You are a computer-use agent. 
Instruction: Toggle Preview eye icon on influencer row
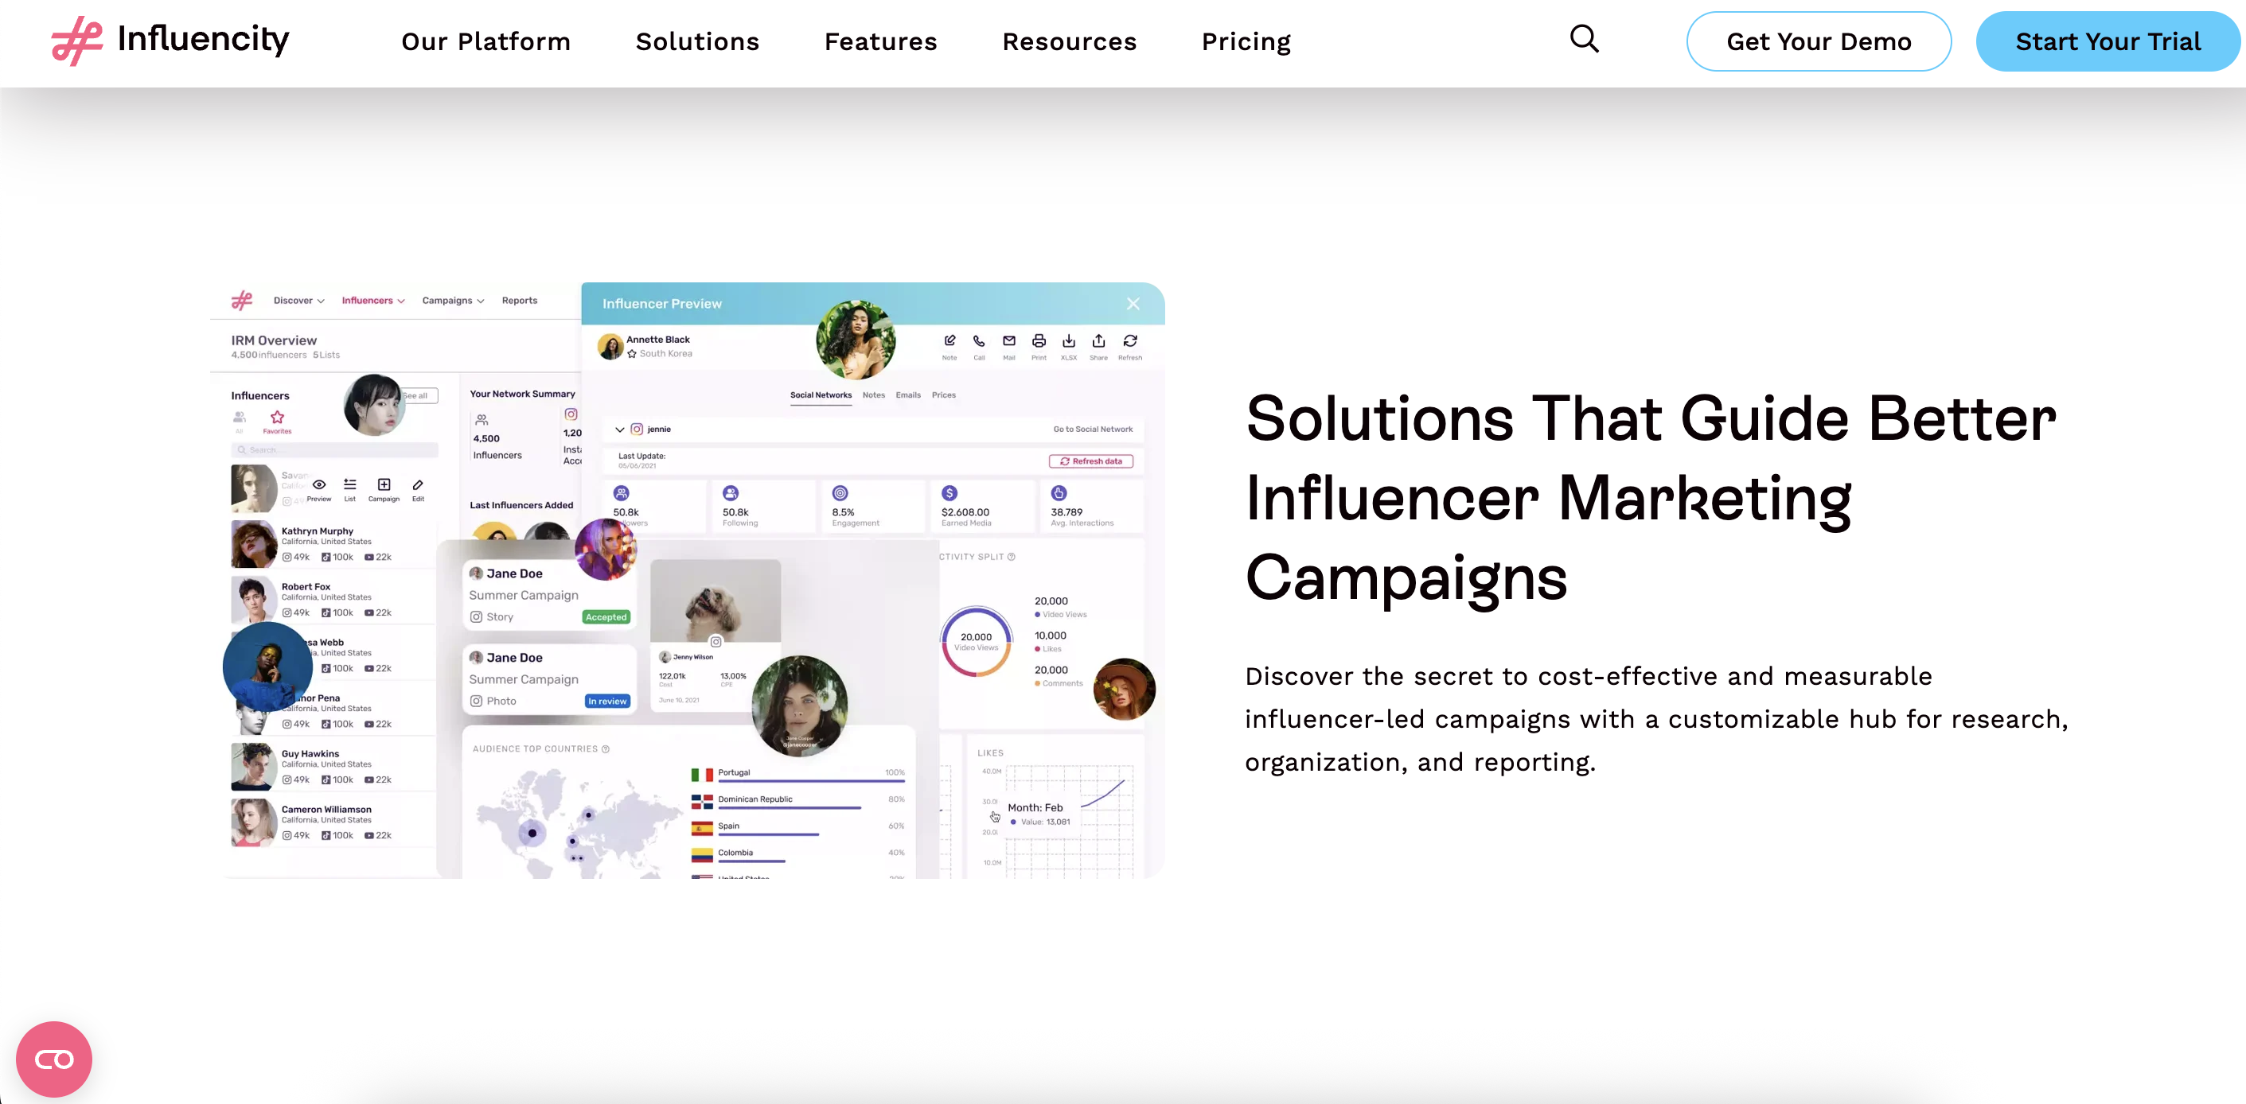[319, 485]
